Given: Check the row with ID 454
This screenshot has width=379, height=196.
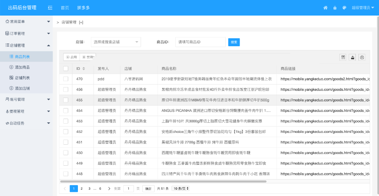Looking at the screenshot, I should tap(66, 111).
